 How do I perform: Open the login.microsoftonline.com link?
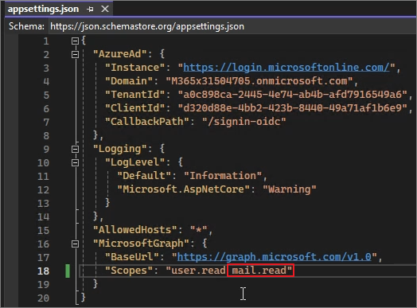coord(286,68)
